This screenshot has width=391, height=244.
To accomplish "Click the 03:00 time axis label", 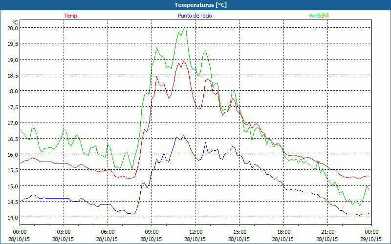I will tap(64, 232).
